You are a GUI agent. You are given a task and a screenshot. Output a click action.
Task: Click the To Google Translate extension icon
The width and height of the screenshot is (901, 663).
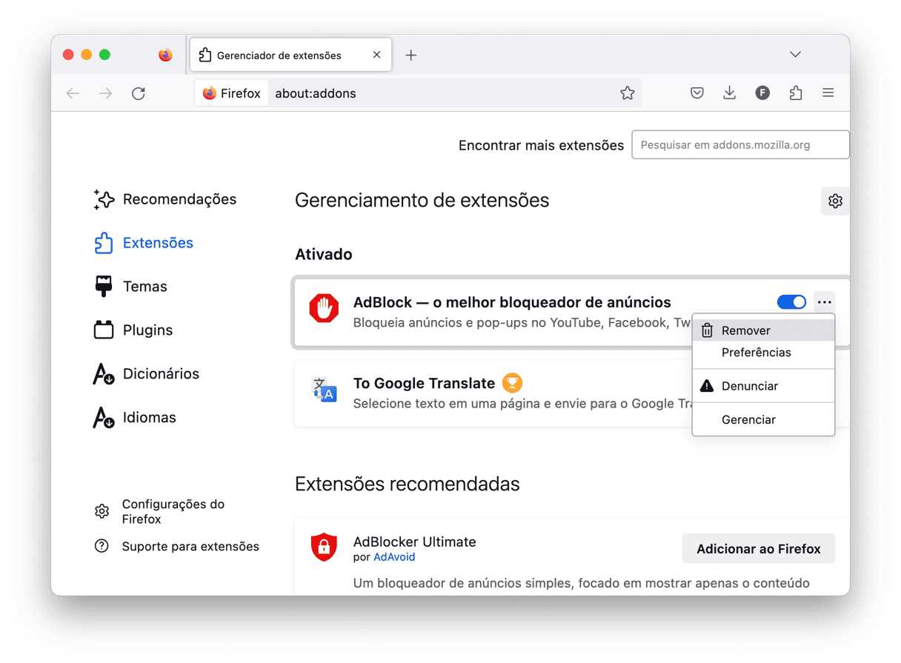(324, 390)
